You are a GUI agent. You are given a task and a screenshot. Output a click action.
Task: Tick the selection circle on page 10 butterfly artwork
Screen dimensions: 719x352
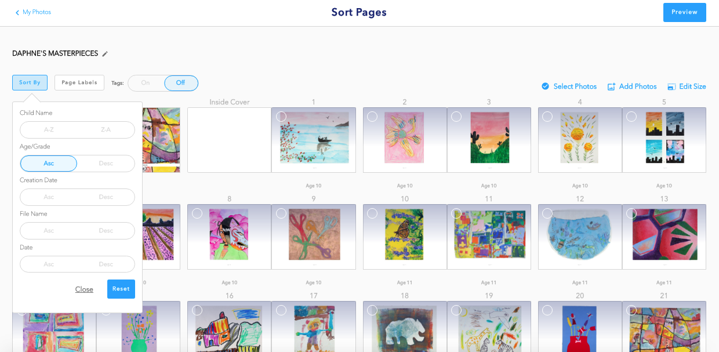click(372, 213)
